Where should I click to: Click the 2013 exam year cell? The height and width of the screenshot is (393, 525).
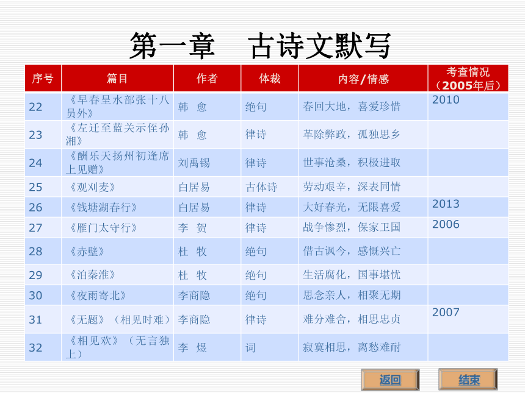(468, 207)
